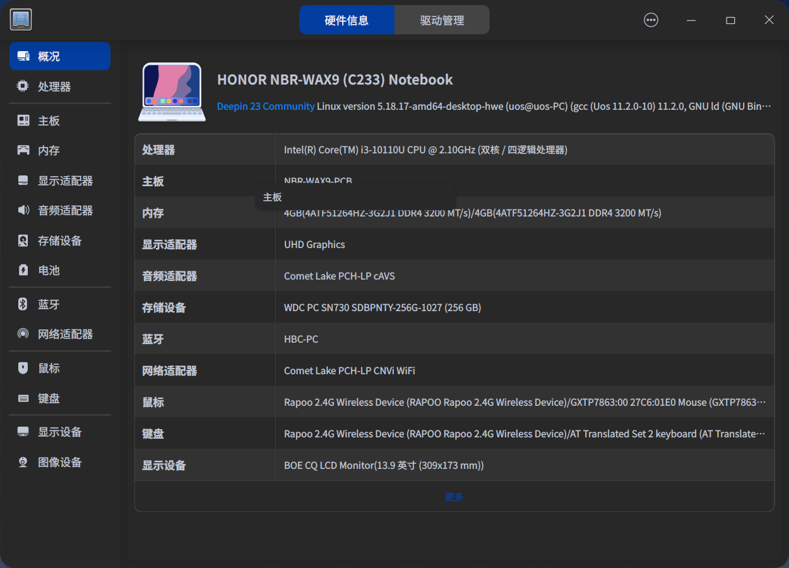The width and height of the screenshot is (789, 568).
Task: Select the 网络适配器 network icon in sidebar
Action: [23, 334]
